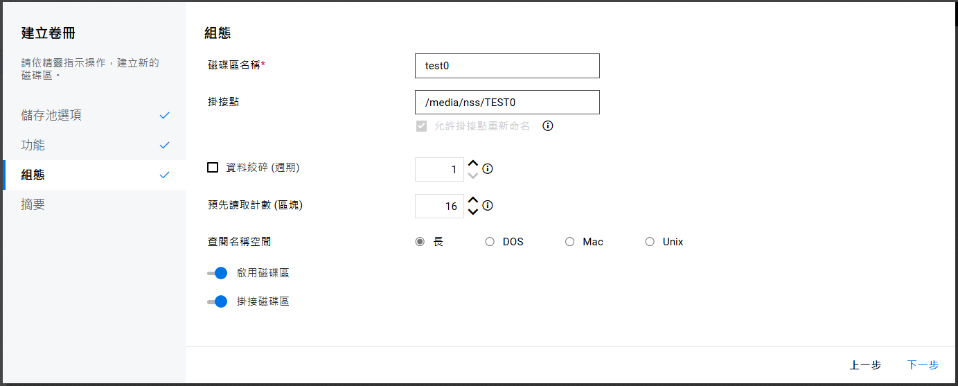Decrease 資料絞碎 cycle with down arrow
The width and height of the screenshot is (958, 386).
click(x=473, y=175)
